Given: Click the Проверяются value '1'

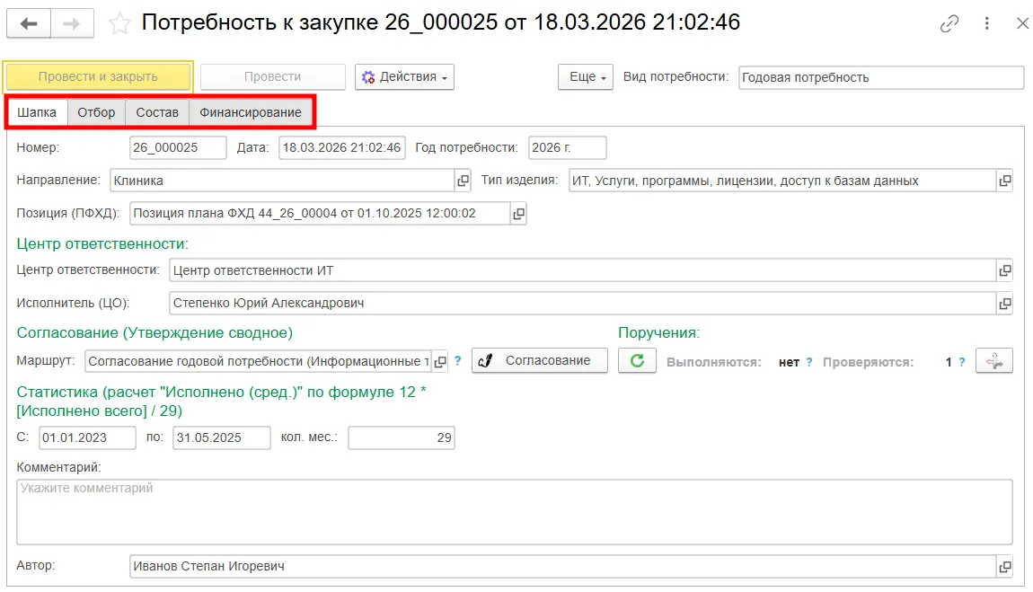Looking at the screenshot, I should coord(949,362).
